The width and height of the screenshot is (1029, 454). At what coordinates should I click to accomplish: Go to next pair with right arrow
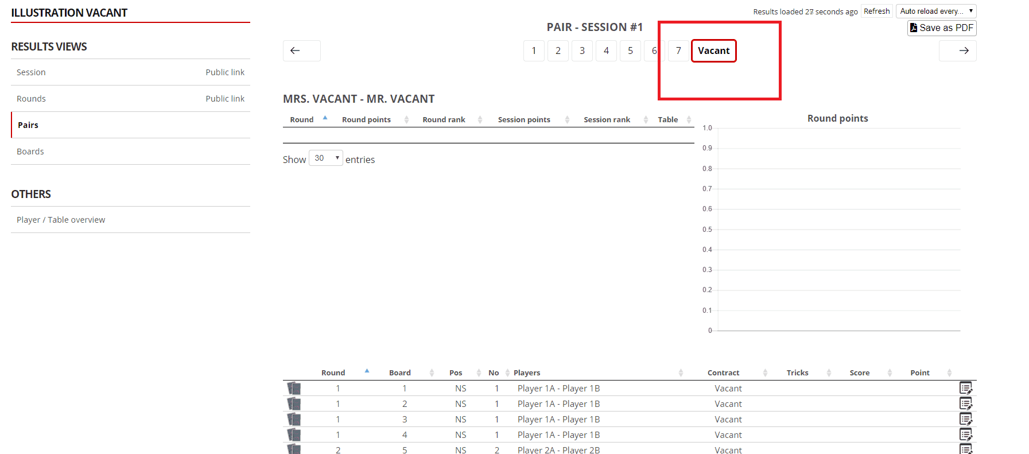click(x=957, y=51)
